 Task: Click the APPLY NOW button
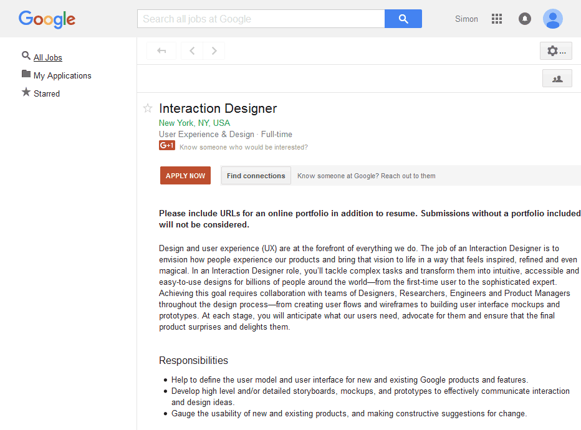tap(185, 176)
